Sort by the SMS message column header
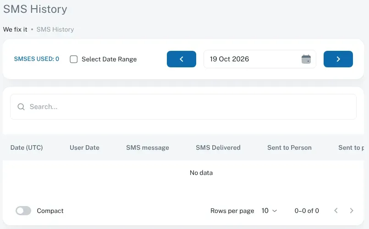 pyautogui.click(x=147, y=147)
